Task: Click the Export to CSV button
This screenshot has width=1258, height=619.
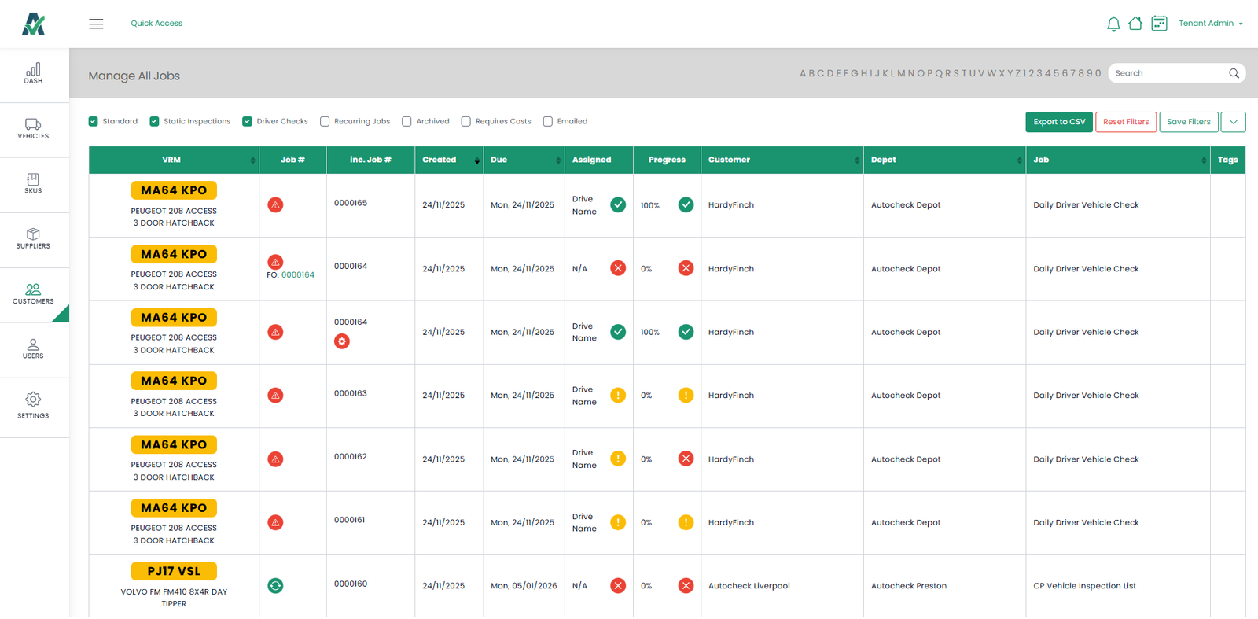Action: click(1058, 122)
